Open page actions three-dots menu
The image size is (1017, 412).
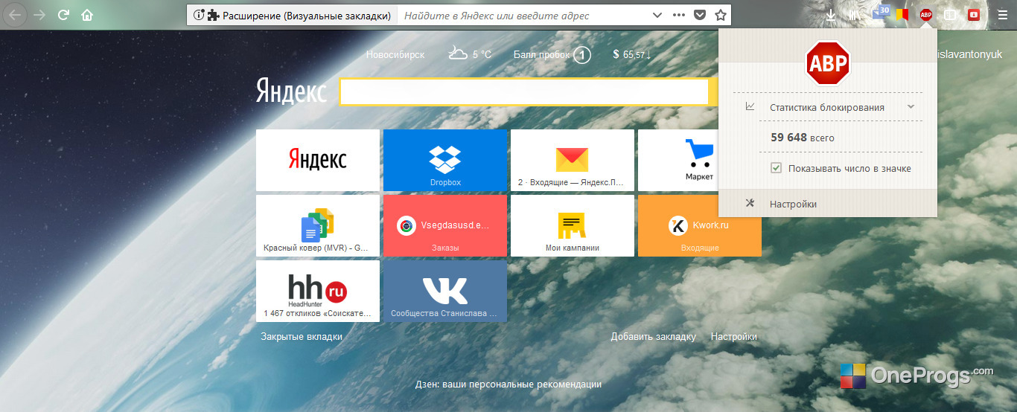[x=679, y=15]
